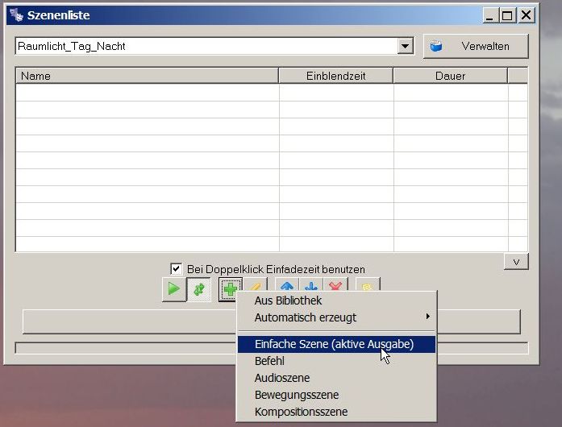562x427 pixels.
Task: Choose Einfache Szene (aktive Ausgabe)
Action: click(334, 344)
